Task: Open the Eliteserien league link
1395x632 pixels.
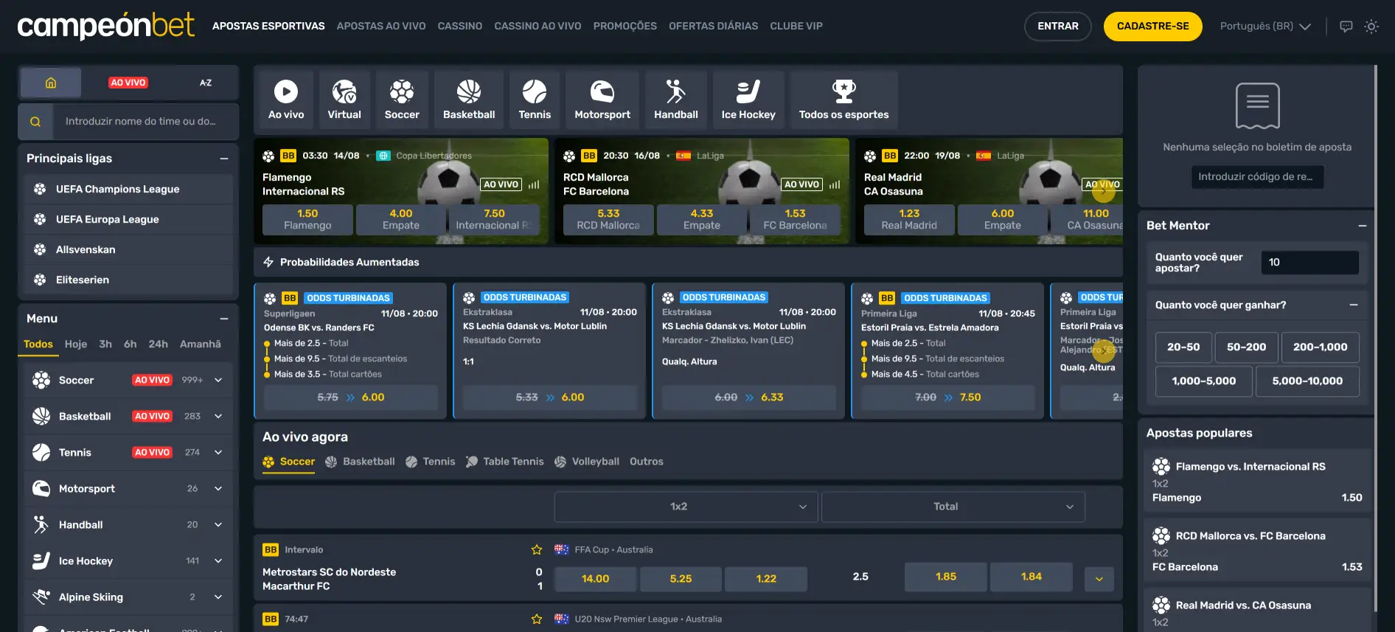Action: pyautogui.click(x=128, y=280)
